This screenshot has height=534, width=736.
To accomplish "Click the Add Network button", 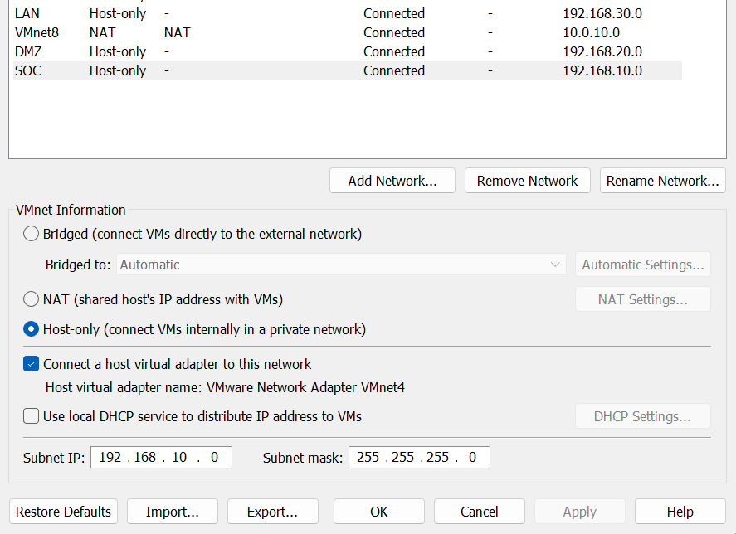I will 392,181.
